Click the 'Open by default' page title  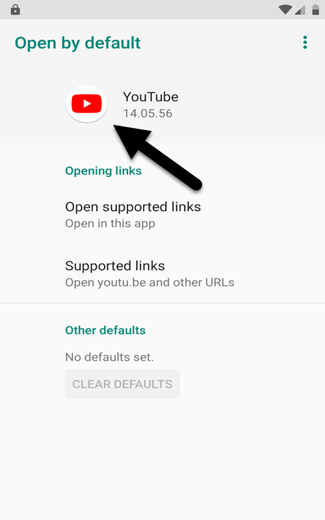(77, 44)
